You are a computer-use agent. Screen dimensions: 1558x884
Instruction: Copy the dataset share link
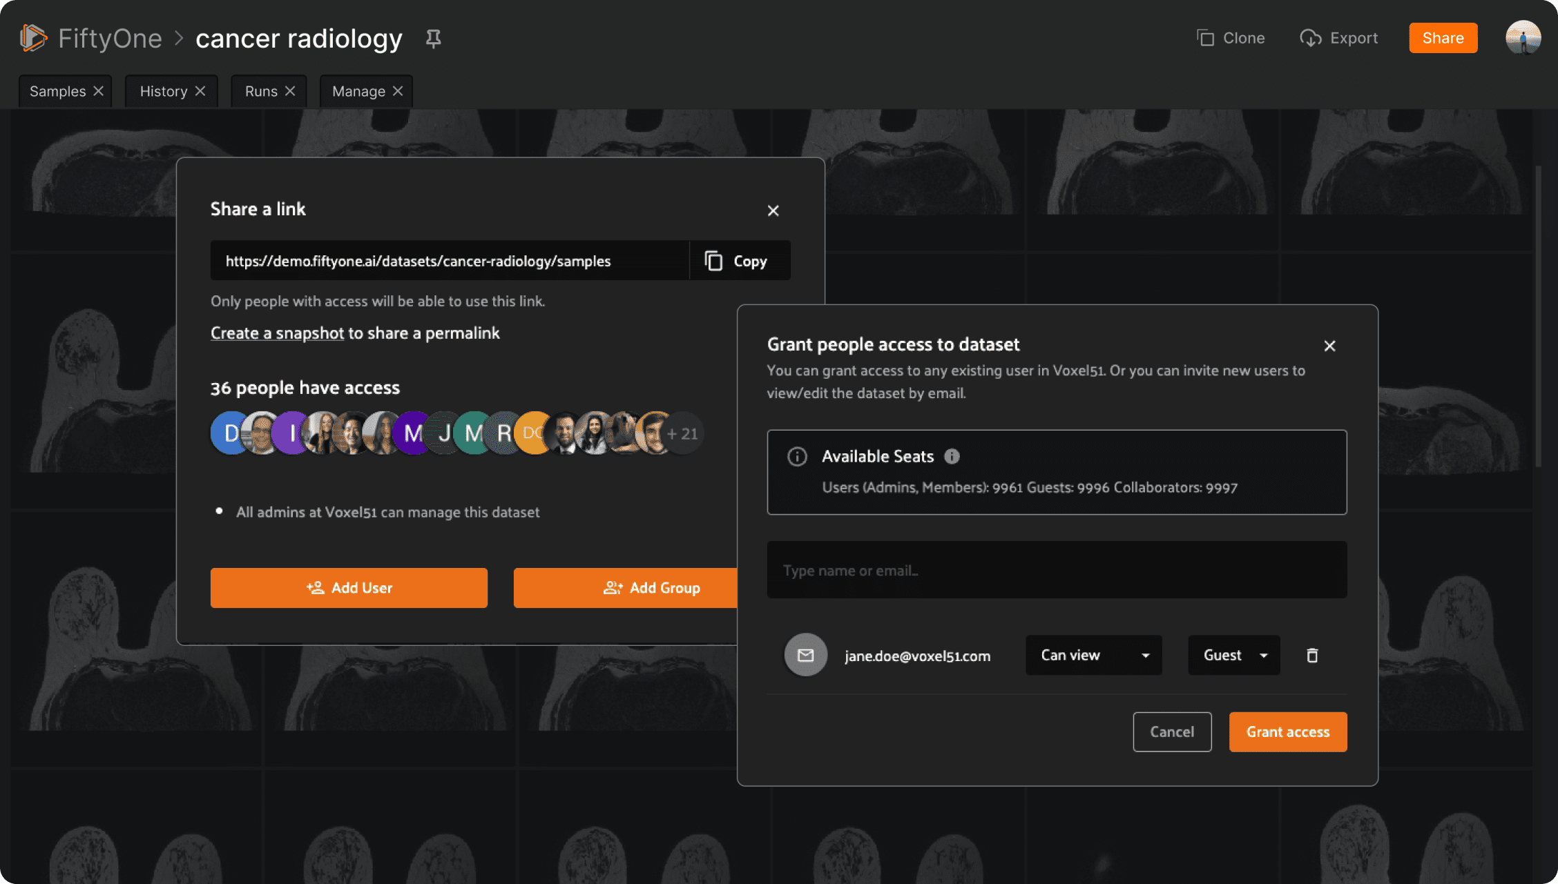click(x=740, y=260)
